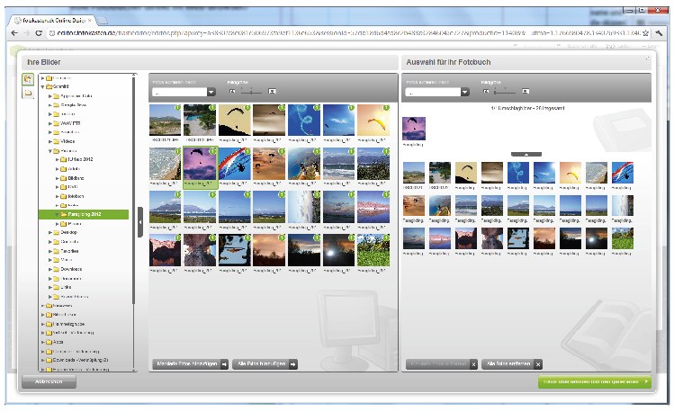
Task: Adjust Bildgröße slider in Ihre Bilder panel
Action: [x=251, y=91]
